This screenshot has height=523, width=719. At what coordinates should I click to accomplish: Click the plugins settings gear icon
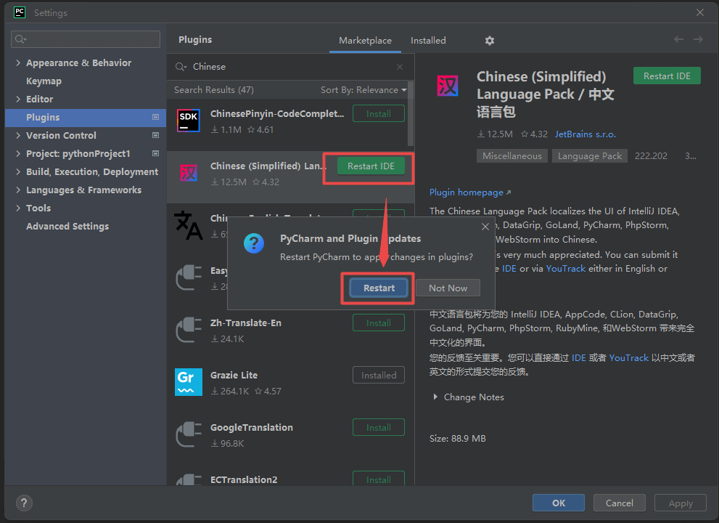(x=490, y=41)
